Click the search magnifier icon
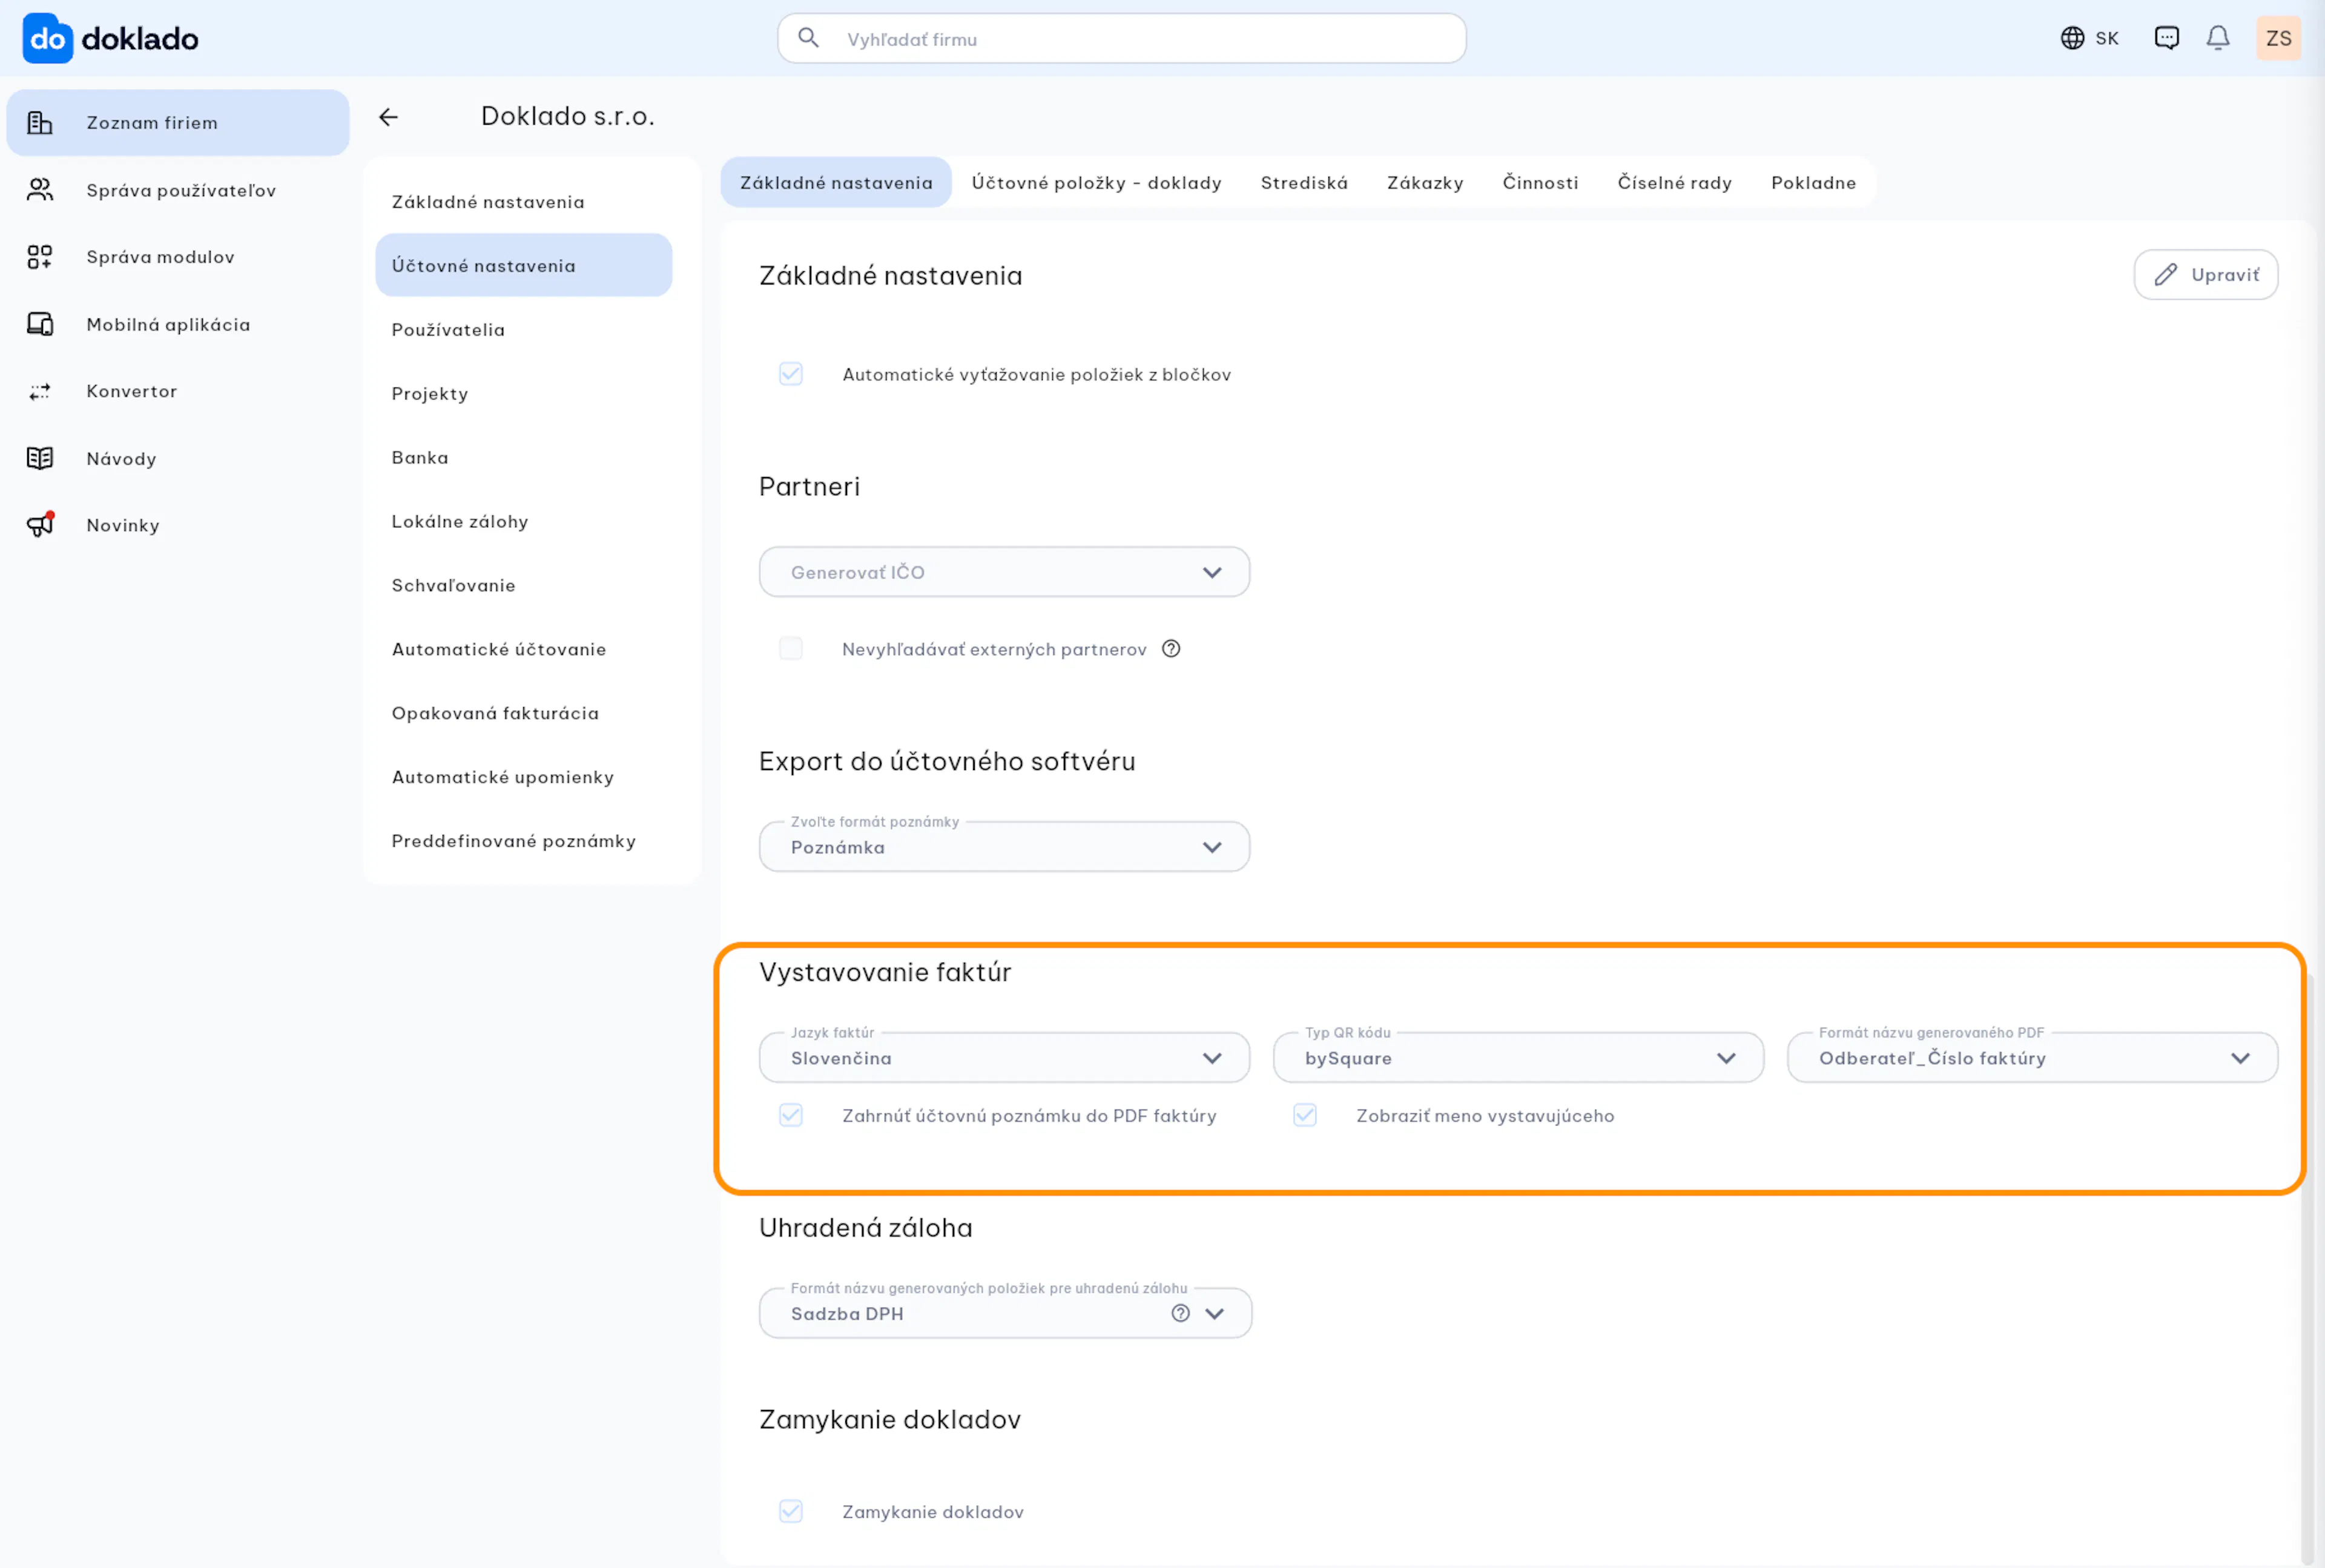 tap(808, 38)
